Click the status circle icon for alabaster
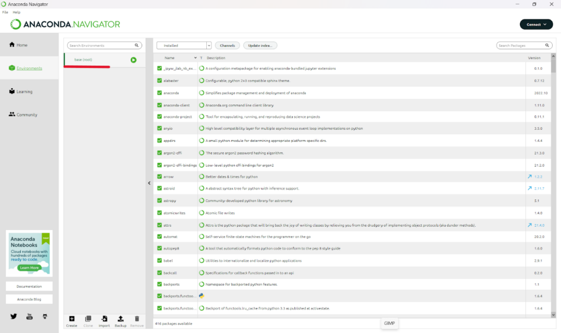Image resolution: width=561 pixels, height=333 pixels. click(202, 81)
